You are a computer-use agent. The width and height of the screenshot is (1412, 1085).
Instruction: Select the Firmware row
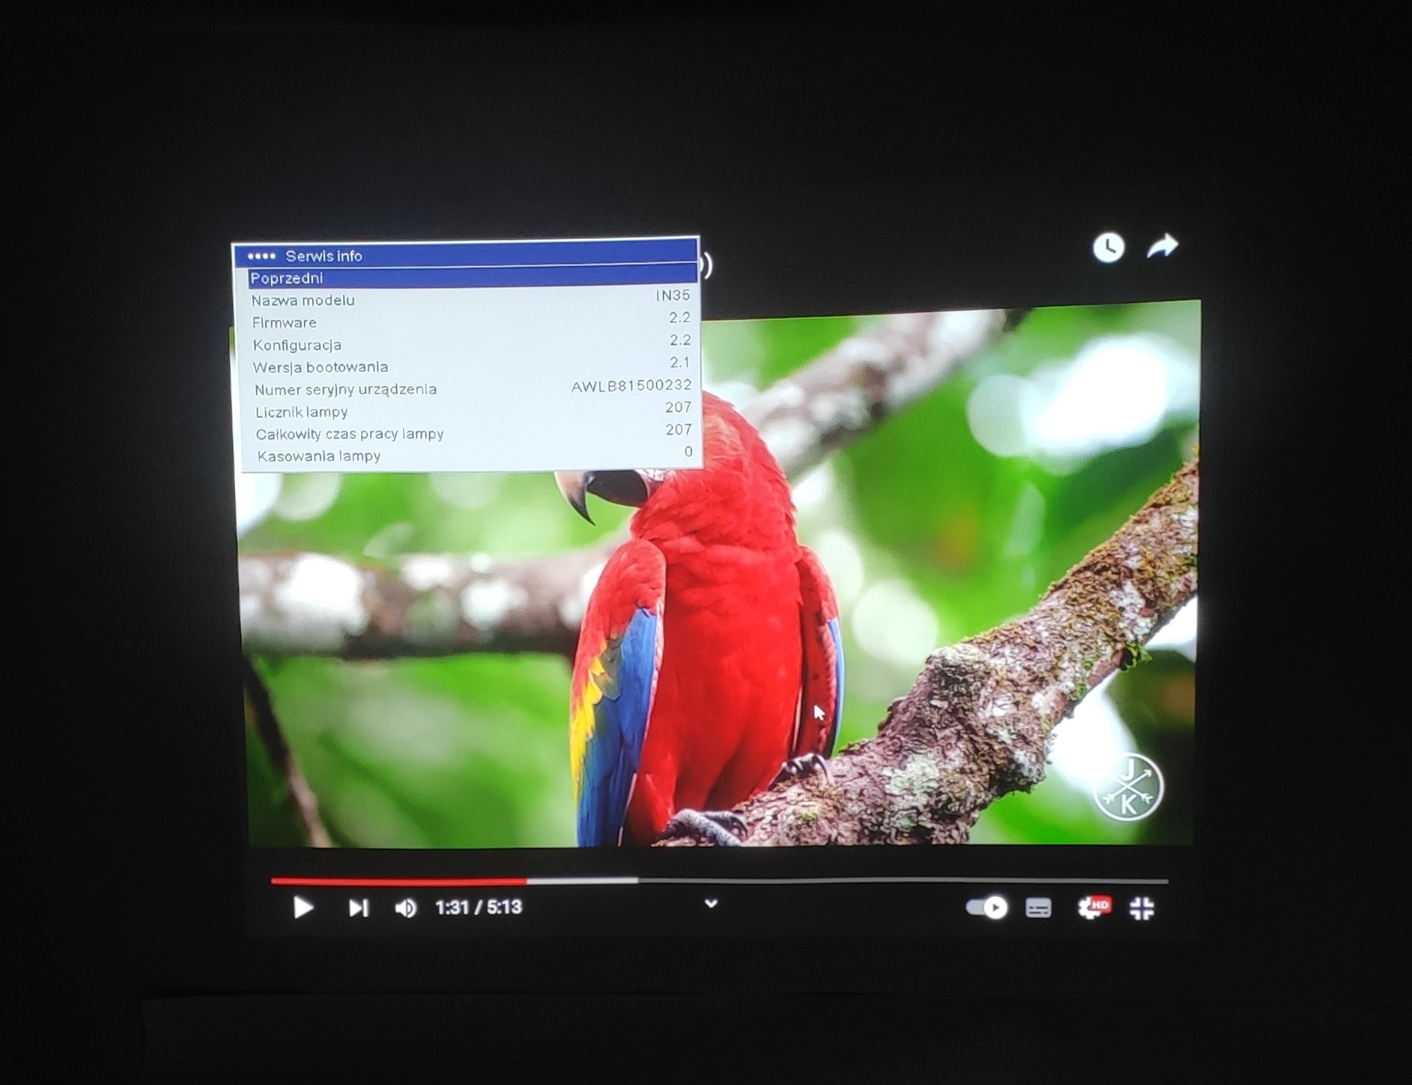[x=471, y=321]
